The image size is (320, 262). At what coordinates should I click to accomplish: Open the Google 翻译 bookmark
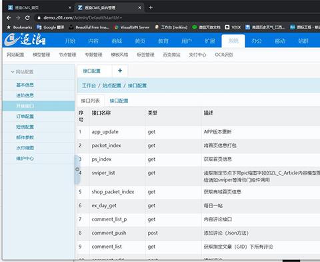tap(51, 27)
